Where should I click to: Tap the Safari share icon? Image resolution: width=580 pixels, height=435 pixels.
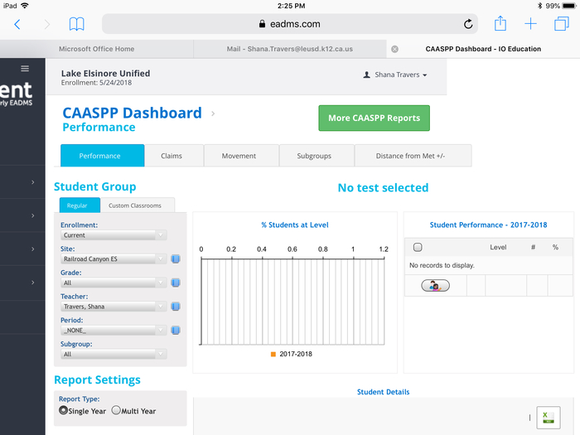[x=500, y=24]
